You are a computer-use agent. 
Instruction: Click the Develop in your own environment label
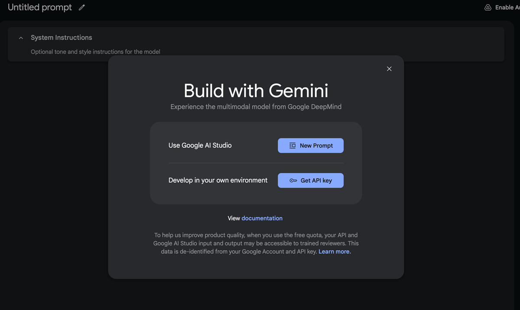(x=218, y=180)
